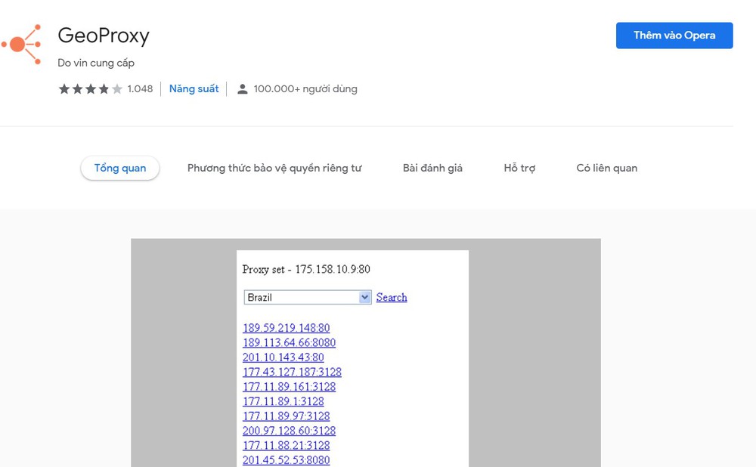Select the Có liên quan tab

(606, 169)
